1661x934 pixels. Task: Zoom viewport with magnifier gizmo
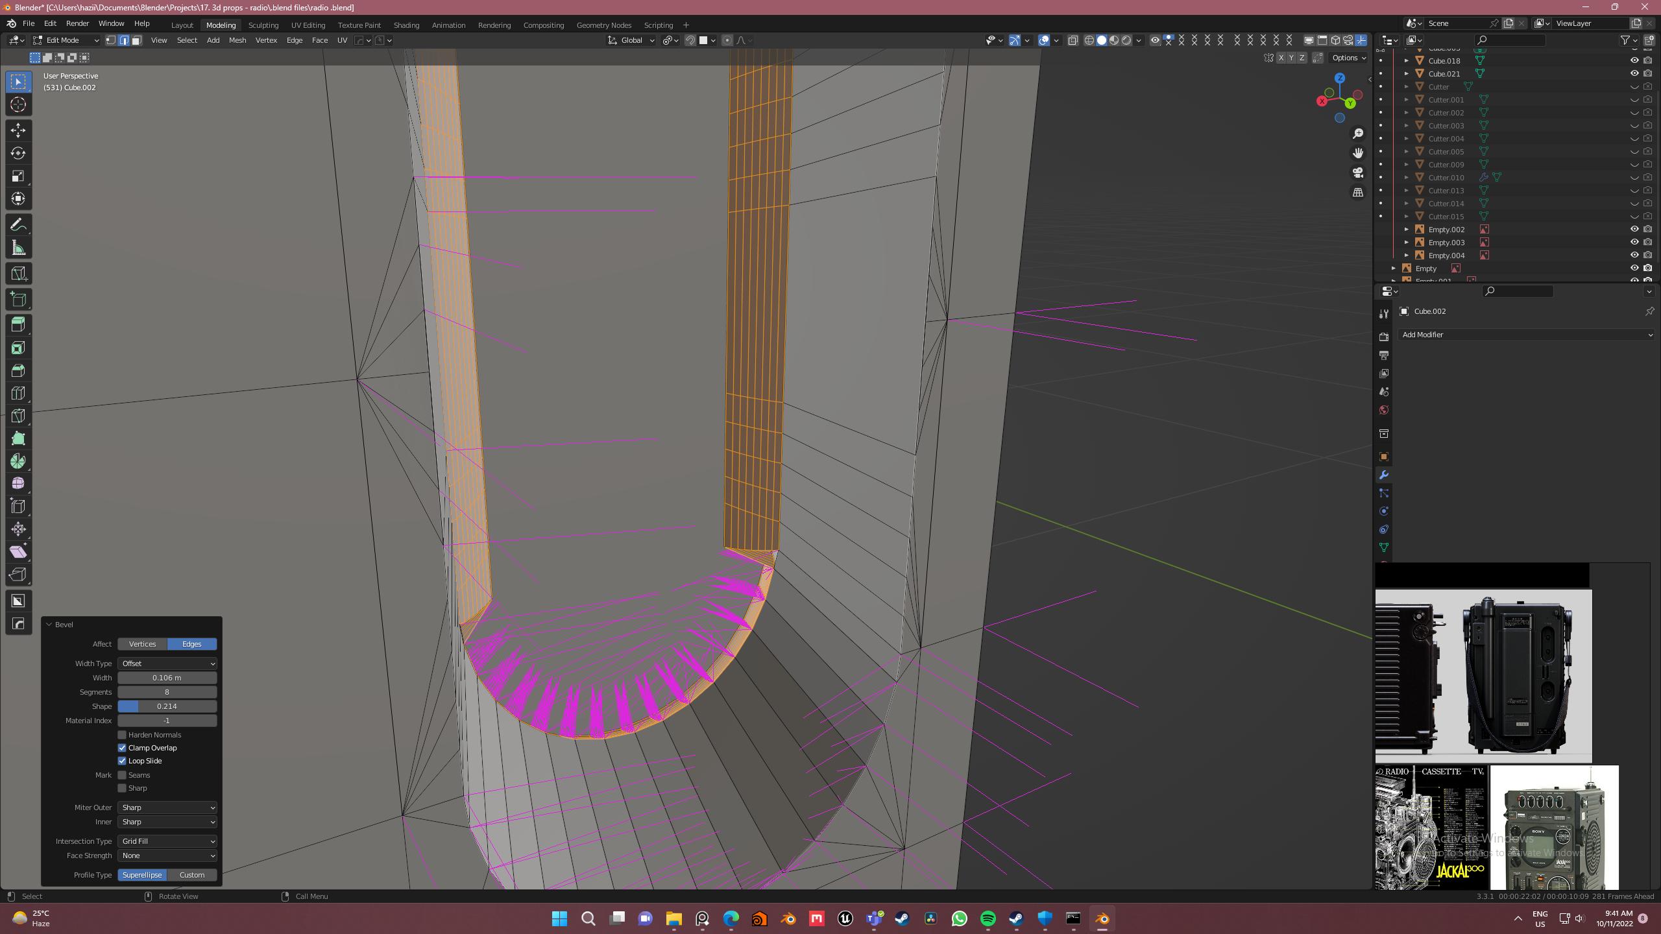1358,134
